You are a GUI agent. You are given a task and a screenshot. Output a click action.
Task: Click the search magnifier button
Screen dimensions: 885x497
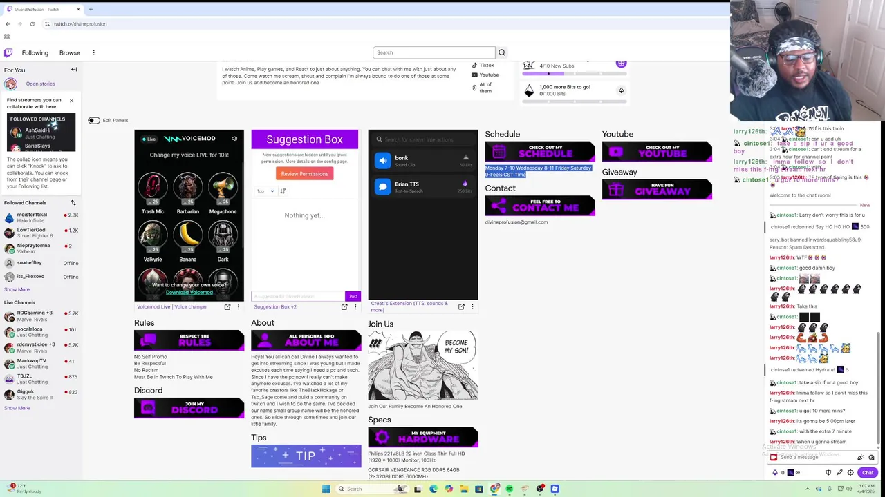[x=502, y=52]
